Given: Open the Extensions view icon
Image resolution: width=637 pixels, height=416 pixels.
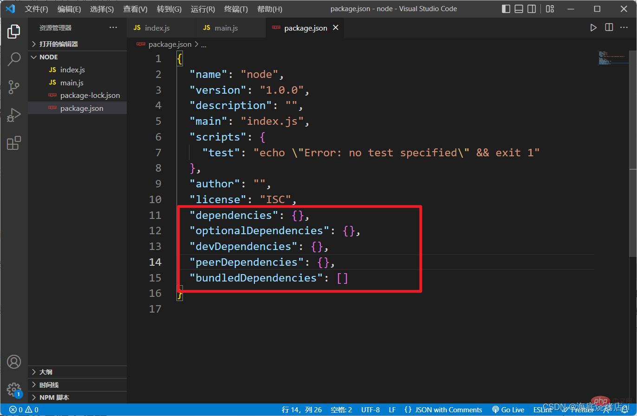Looking at the screenshot, I should point(14,143).
